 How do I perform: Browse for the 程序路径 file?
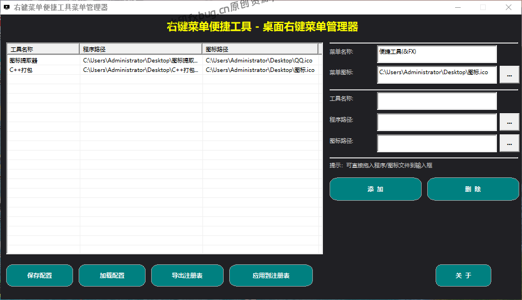(509, 123)
